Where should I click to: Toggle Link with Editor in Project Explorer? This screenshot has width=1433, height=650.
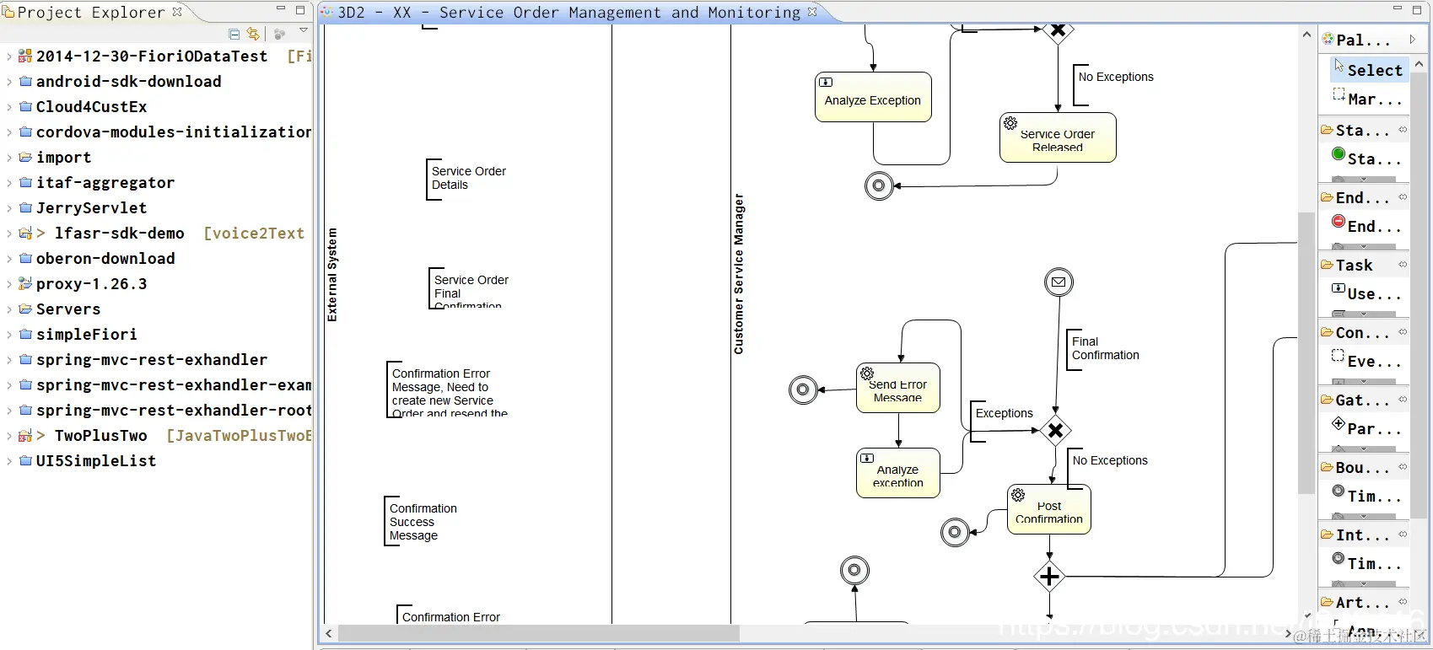[253, 35]
